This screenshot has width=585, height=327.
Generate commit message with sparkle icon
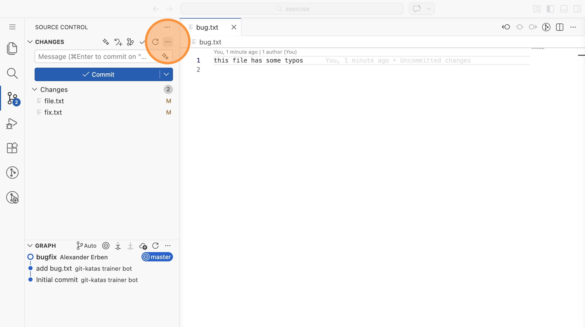[165, 56]
